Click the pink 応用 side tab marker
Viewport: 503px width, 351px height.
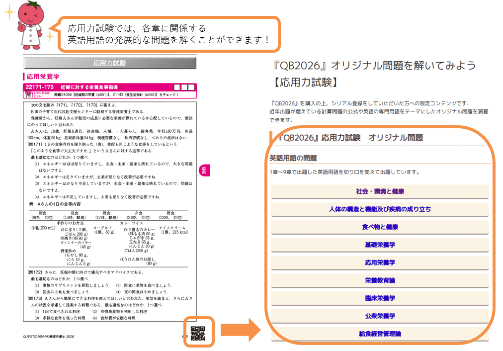click(203, 171)
